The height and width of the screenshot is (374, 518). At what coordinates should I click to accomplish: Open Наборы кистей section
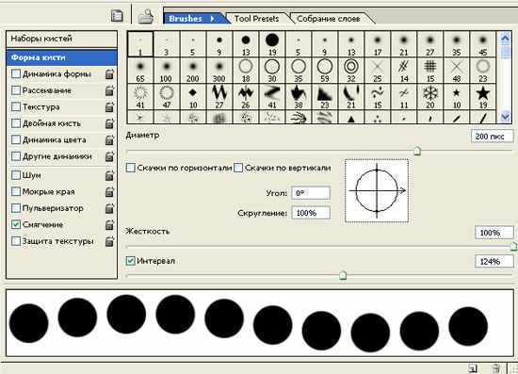click(x=61, y=39)
